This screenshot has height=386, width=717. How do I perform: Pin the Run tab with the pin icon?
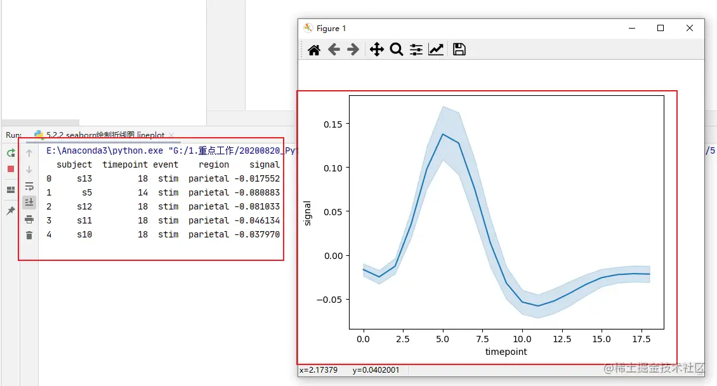click(x=11, y=210)
